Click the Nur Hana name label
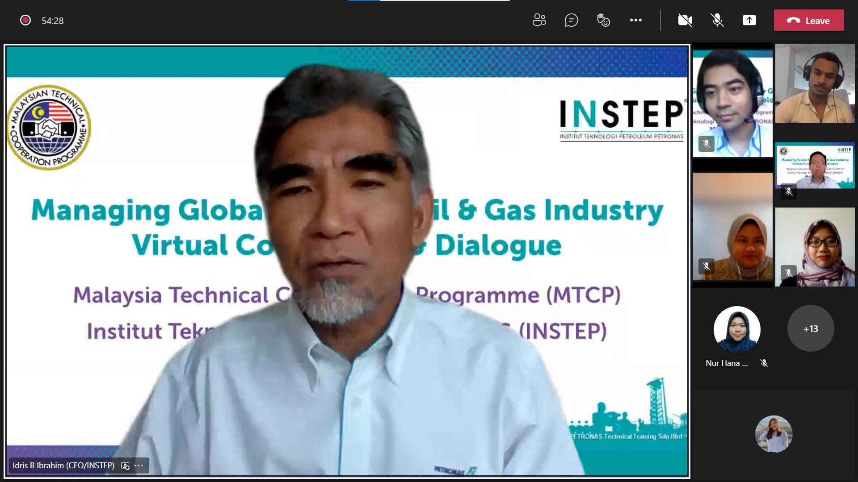 click(x=727, y=363)
